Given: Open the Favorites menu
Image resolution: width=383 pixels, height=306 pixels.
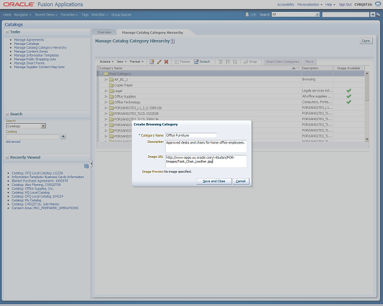Looking at the screenshot, I should coord(69,14).
